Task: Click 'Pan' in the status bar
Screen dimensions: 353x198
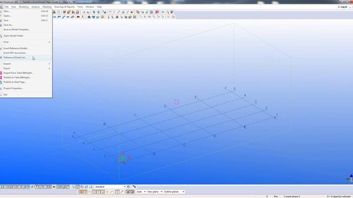Action: pos(276,196)
